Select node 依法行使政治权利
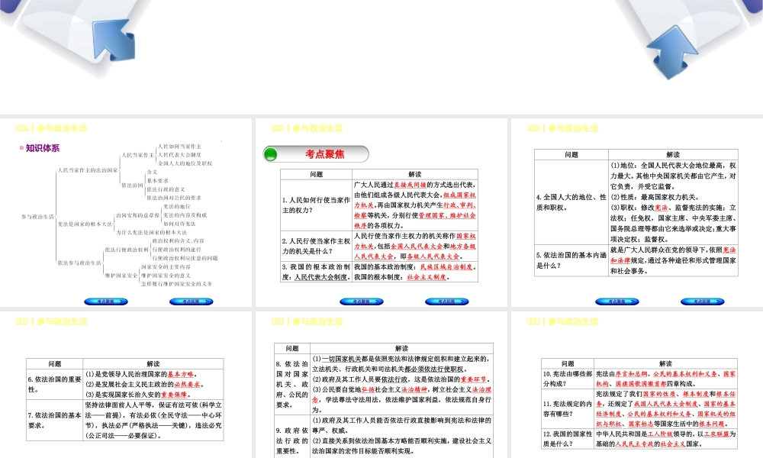The image size is (763, 458). point(127,250)
